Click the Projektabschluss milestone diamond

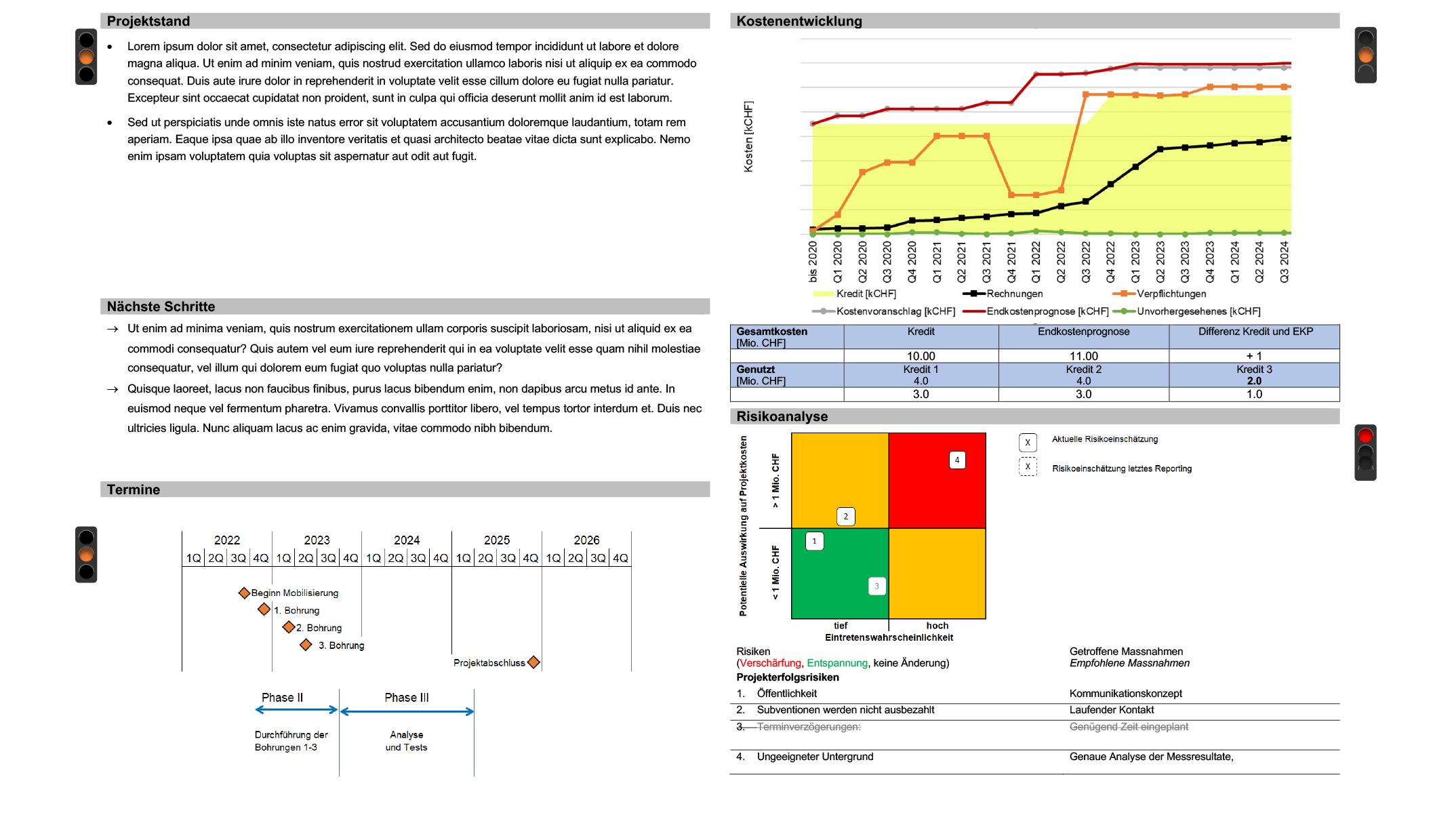click(534, 662)
